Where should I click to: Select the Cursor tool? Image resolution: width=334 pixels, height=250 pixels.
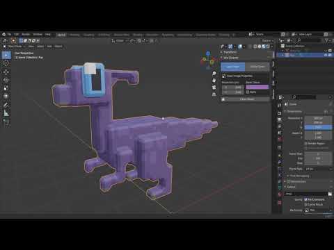click(x=6, y=63)
